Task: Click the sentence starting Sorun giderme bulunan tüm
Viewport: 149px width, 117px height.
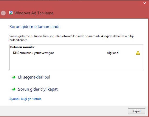Action: tap(71, 38)
